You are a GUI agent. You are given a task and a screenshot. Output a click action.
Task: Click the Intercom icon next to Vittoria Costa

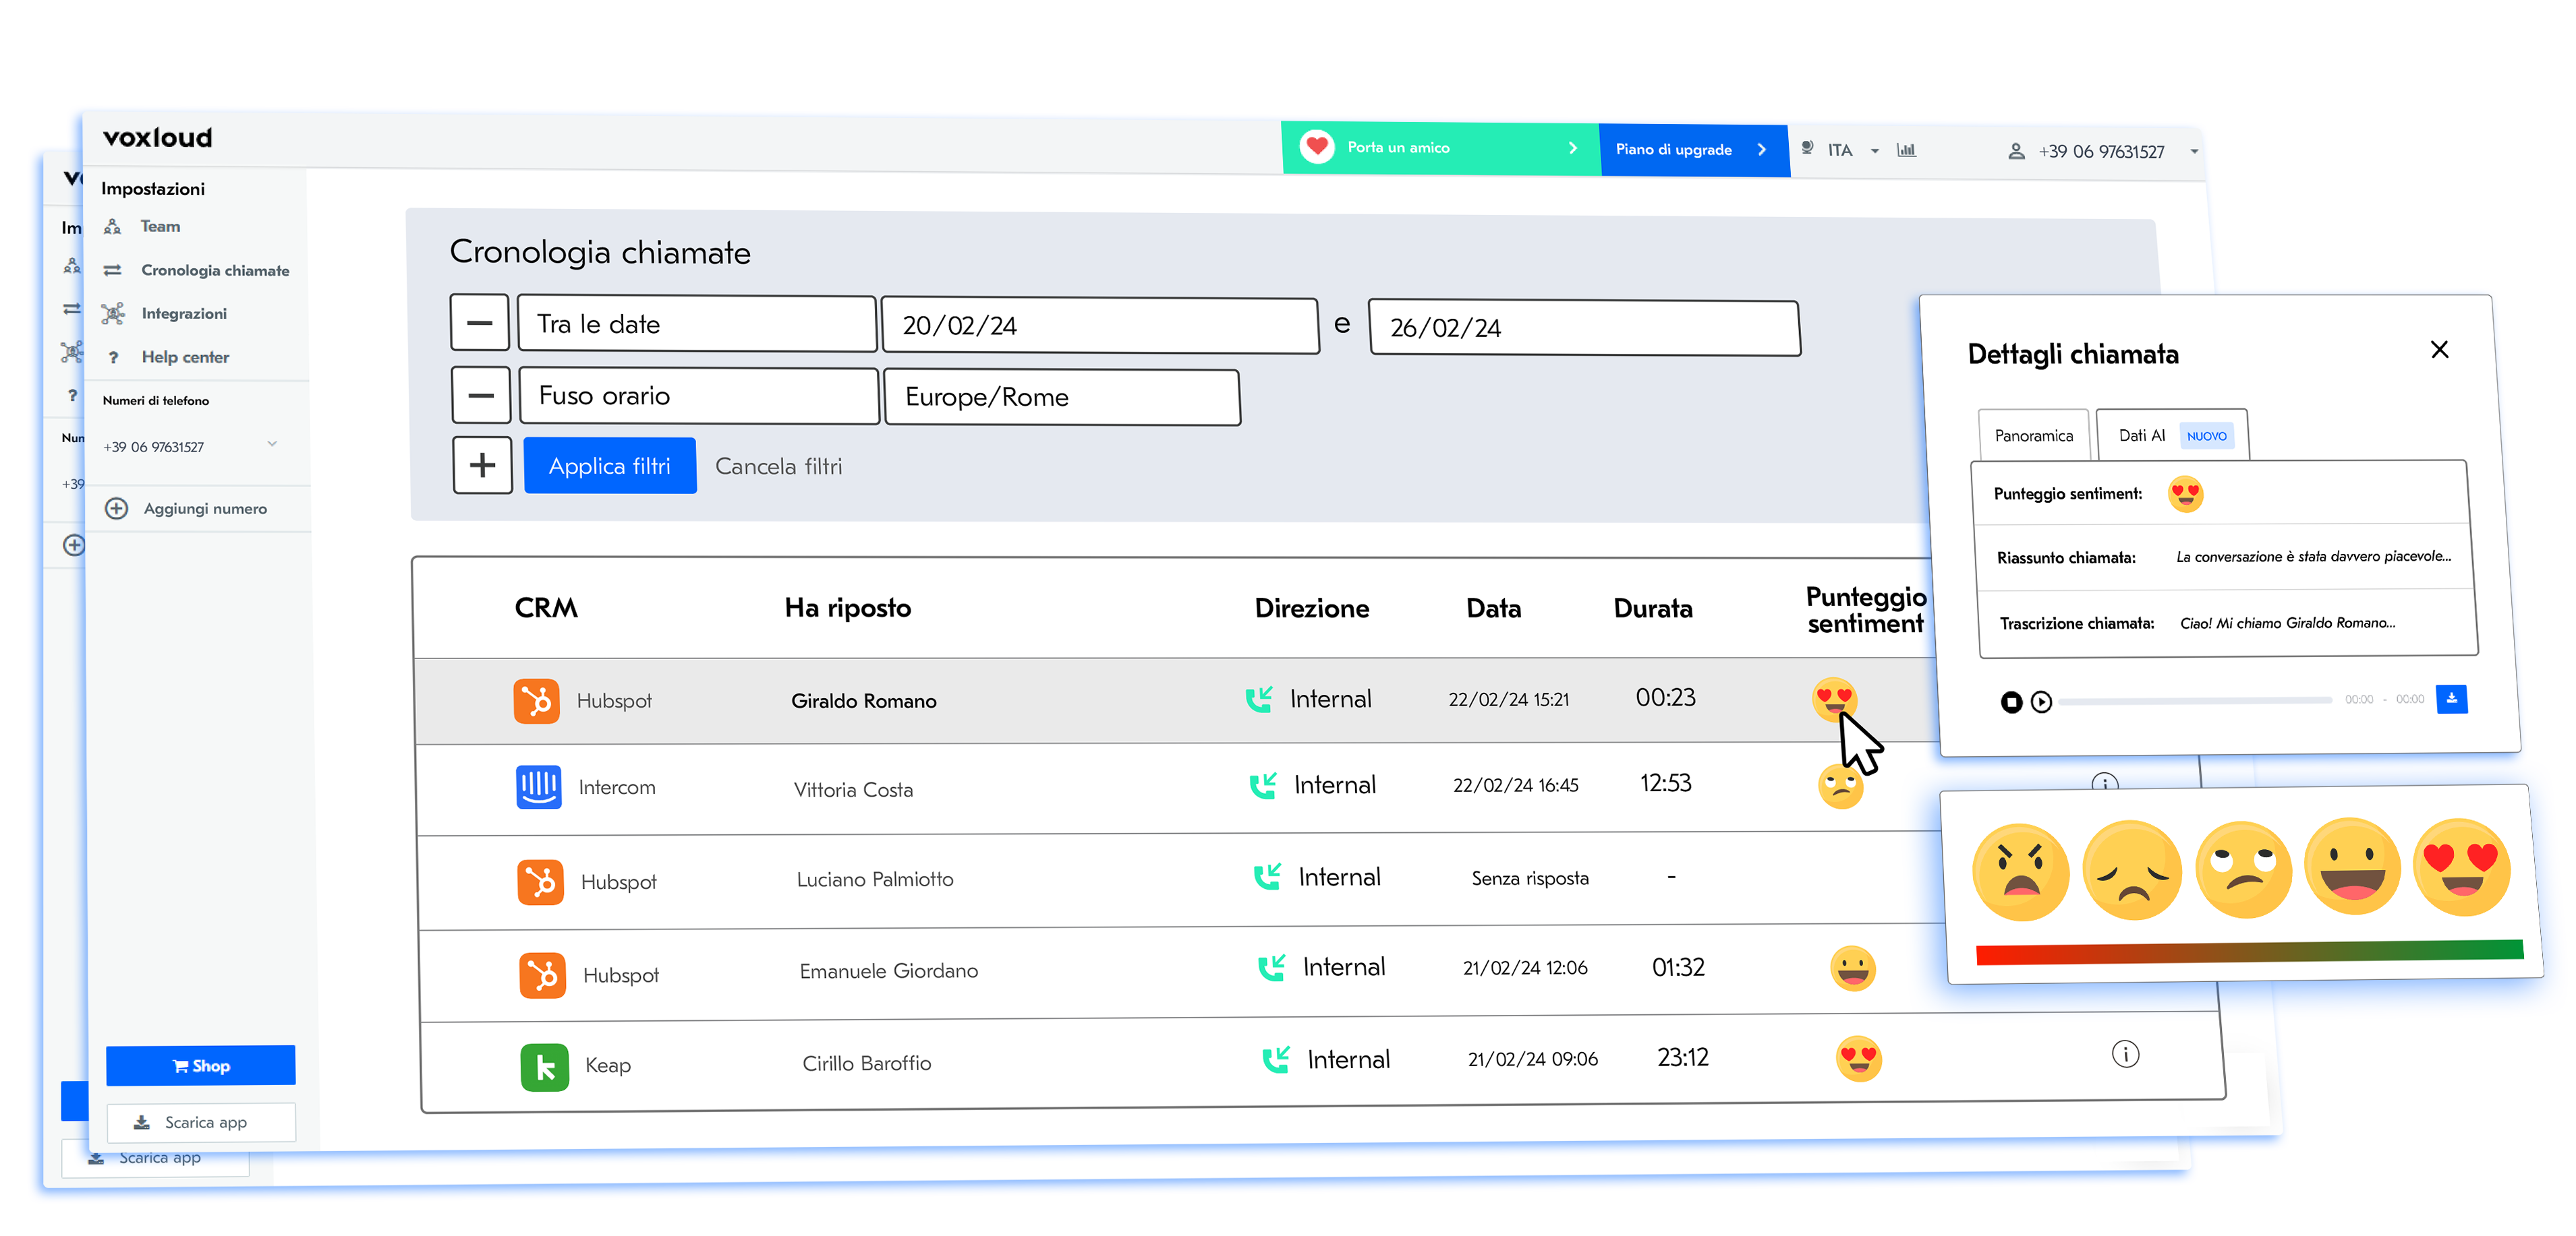point(540,787)
